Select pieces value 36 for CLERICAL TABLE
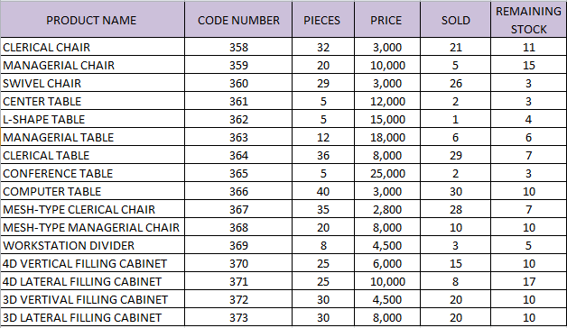Image resolution: width=567 pixels, height=328 pixels. coord(323,155)
